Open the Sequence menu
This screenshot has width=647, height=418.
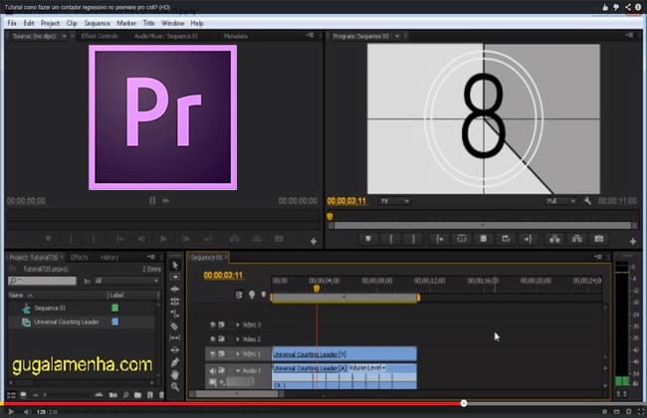97,23
